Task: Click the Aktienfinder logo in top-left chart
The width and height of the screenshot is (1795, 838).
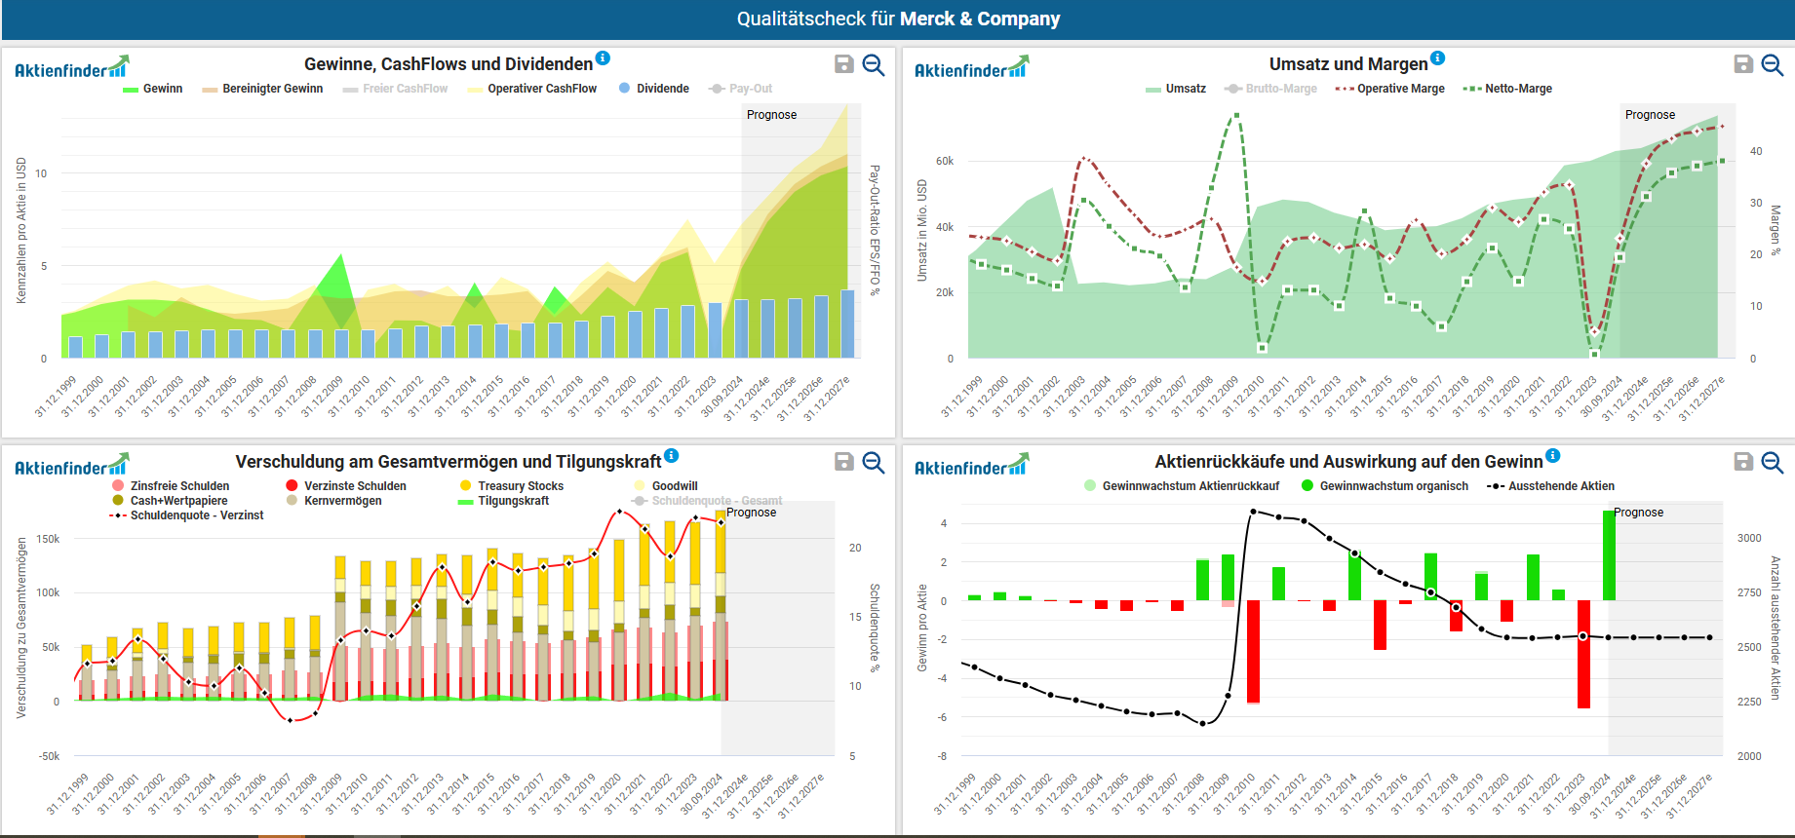Action: [x=71, y=68]
